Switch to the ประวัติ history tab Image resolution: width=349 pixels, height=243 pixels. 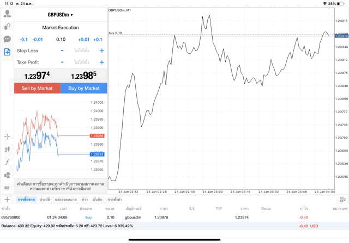(x=45, y=200)
